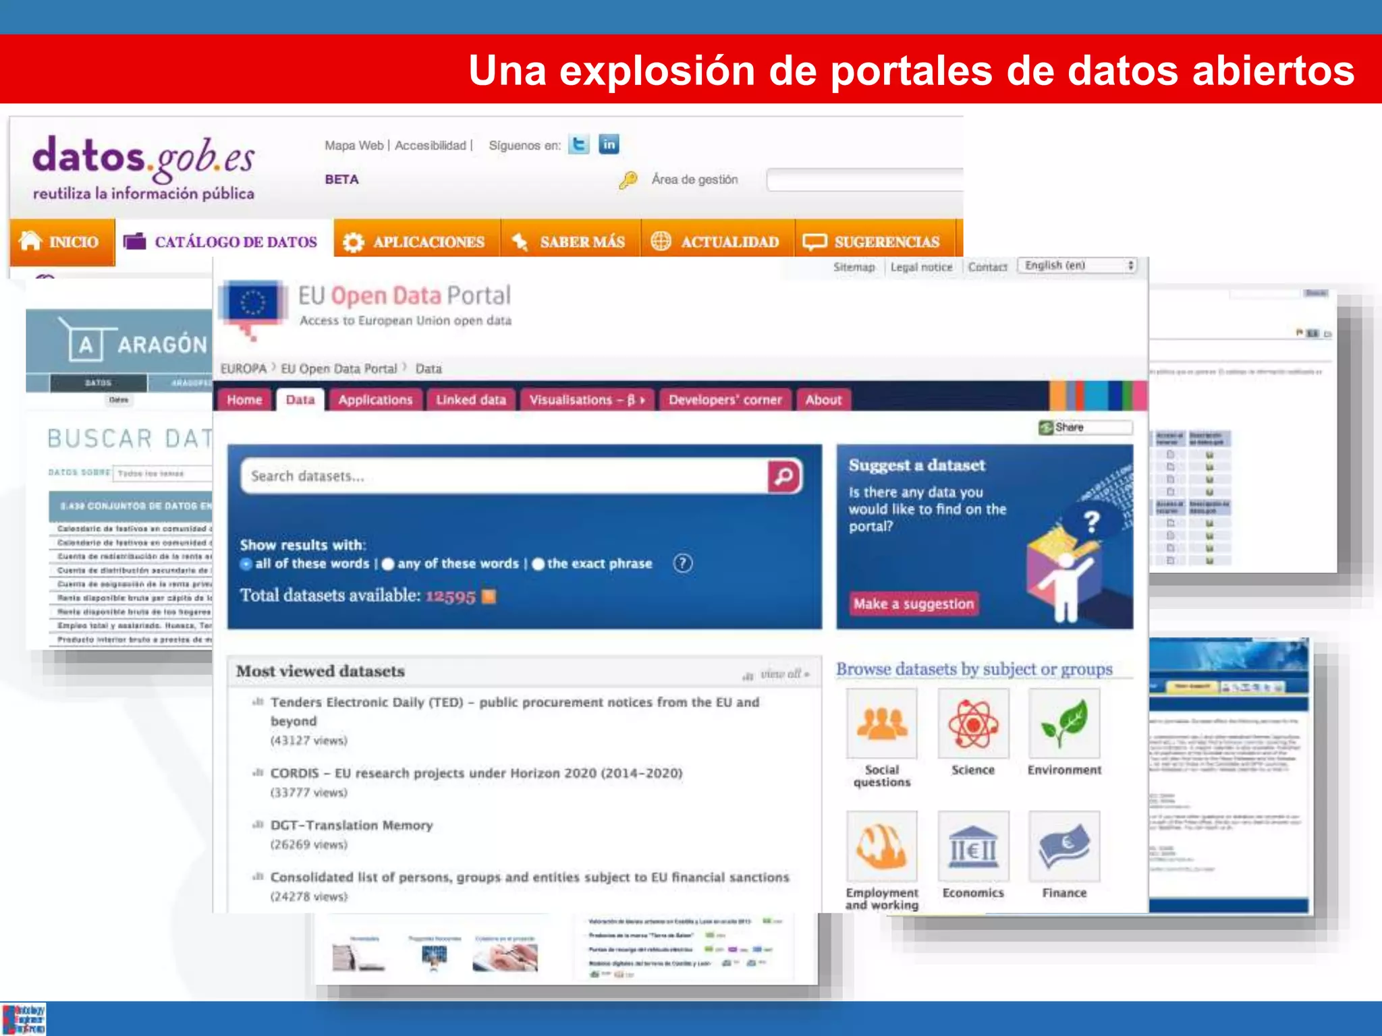Open the LinkedIn icon on datos.gob.es
The image size is (1382, 1036).
(x=609, y=144)
